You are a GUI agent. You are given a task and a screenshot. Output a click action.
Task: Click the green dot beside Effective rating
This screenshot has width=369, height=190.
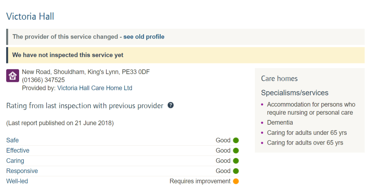(x=236, y=150)
